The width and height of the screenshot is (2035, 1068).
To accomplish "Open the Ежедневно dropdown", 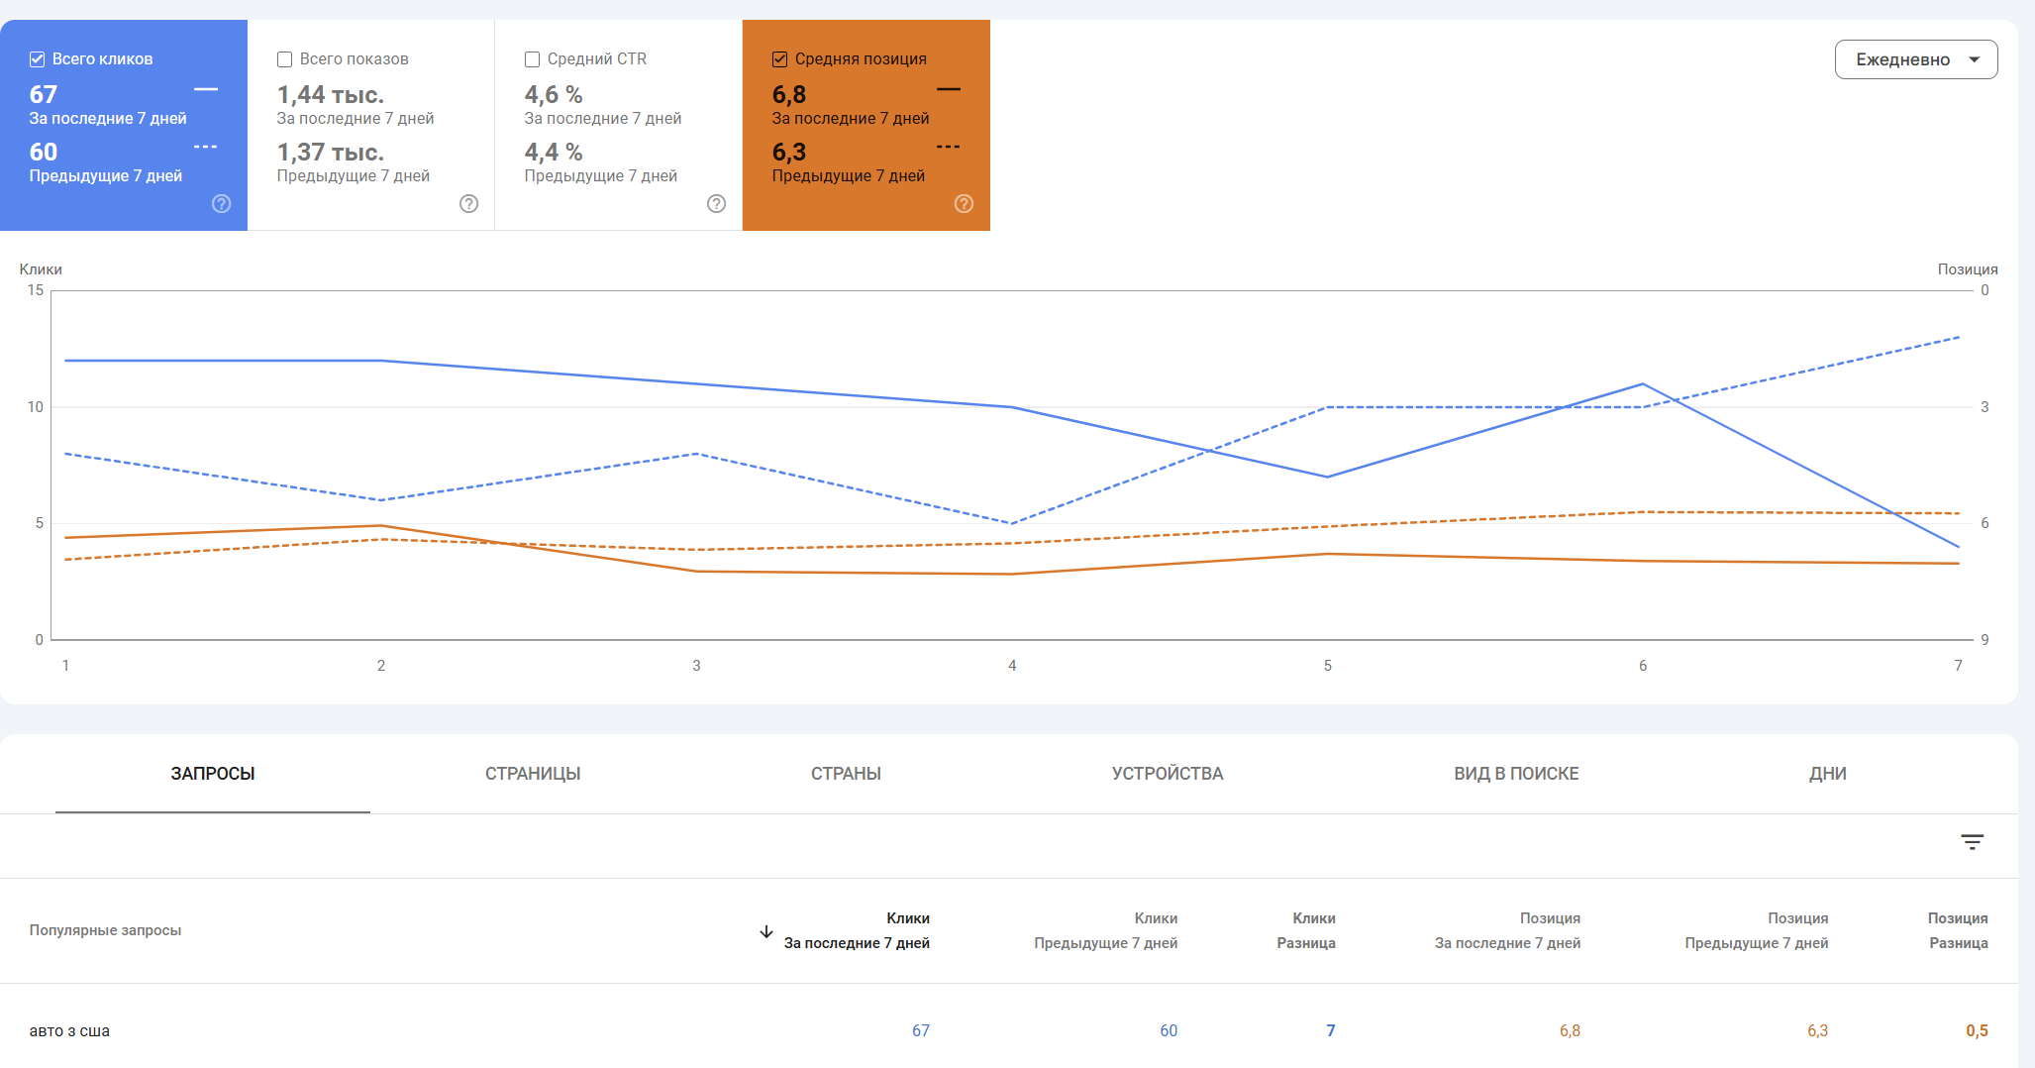I will 1915,59.
